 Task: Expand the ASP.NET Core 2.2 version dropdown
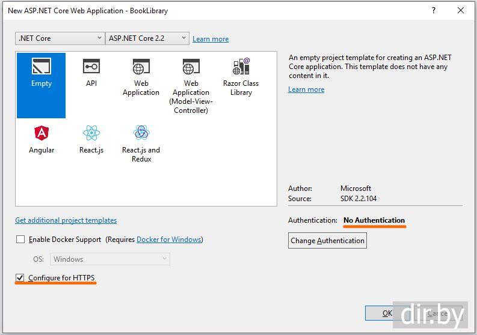(147, 38)
